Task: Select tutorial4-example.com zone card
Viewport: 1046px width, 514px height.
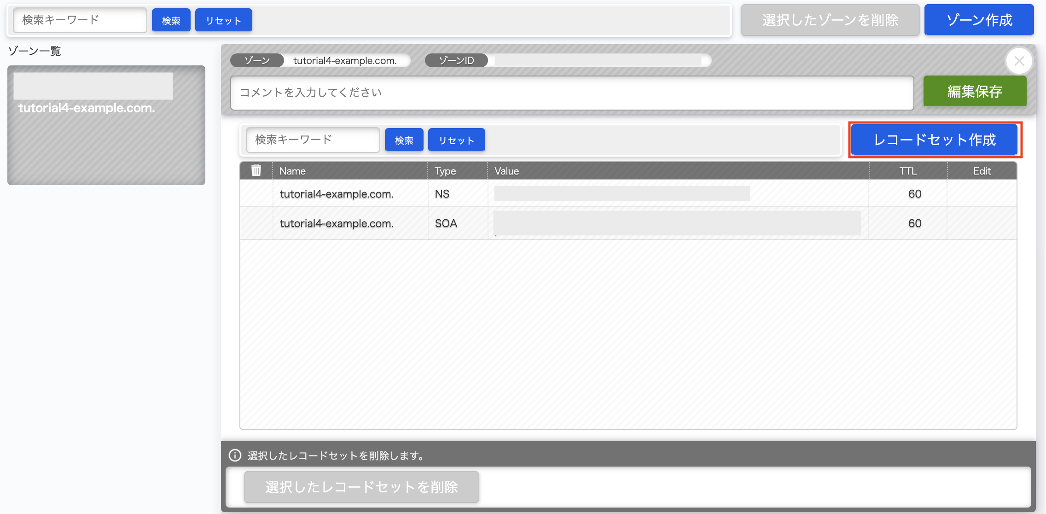Action: [x=106, y=125]
